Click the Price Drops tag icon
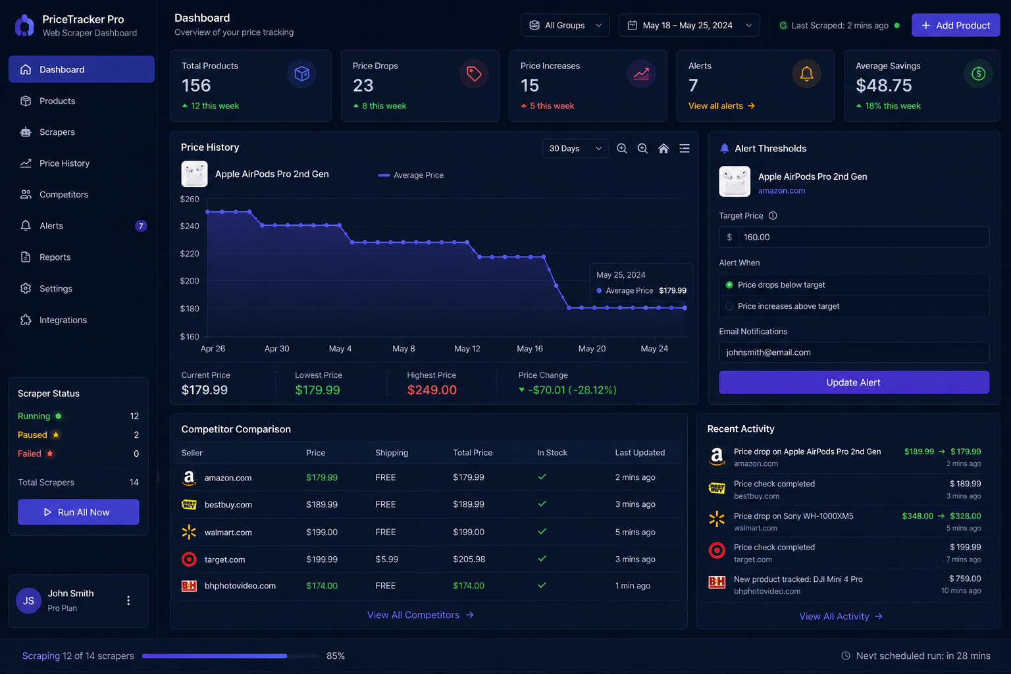 tap(474, 74)
